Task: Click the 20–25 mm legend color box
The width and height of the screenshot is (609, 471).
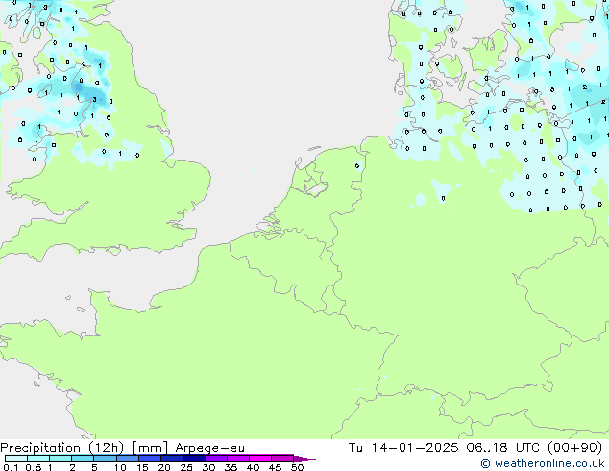Action: coord(171,459)
